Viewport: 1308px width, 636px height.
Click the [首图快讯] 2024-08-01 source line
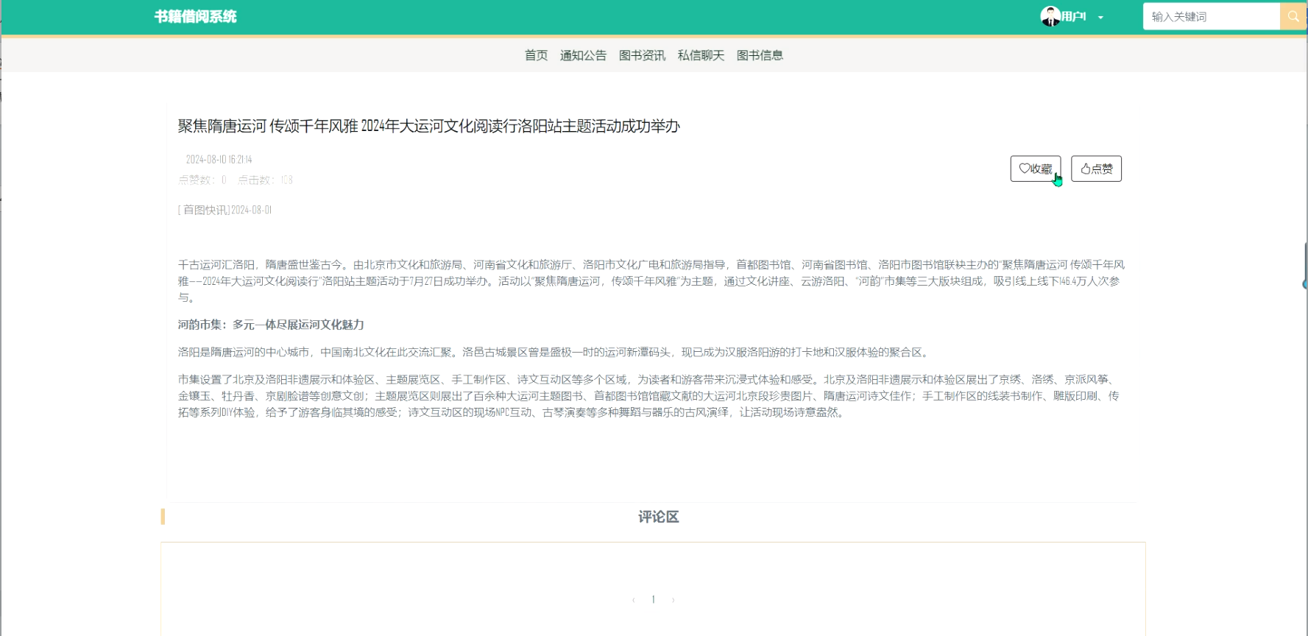coord(225,210)
